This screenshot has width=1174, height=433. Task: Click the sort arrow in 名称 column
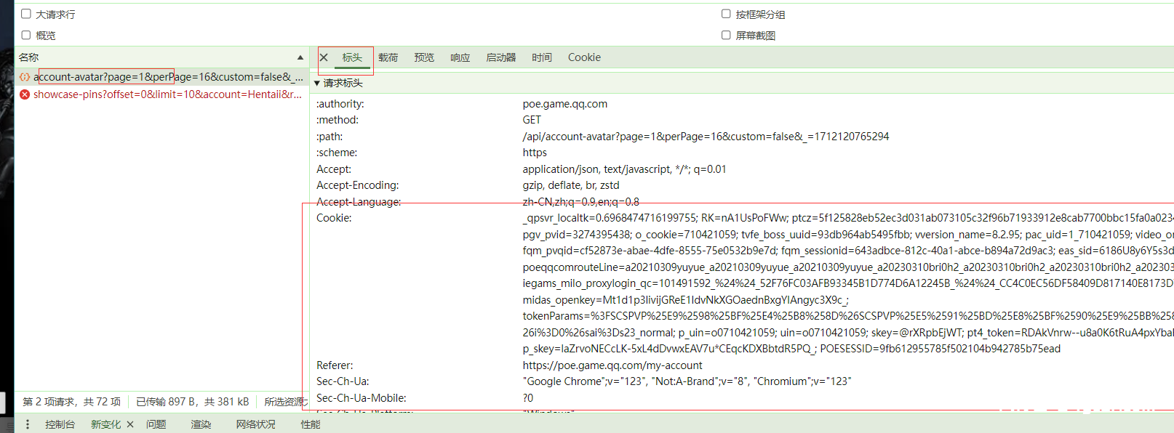[x=300, y=57]
